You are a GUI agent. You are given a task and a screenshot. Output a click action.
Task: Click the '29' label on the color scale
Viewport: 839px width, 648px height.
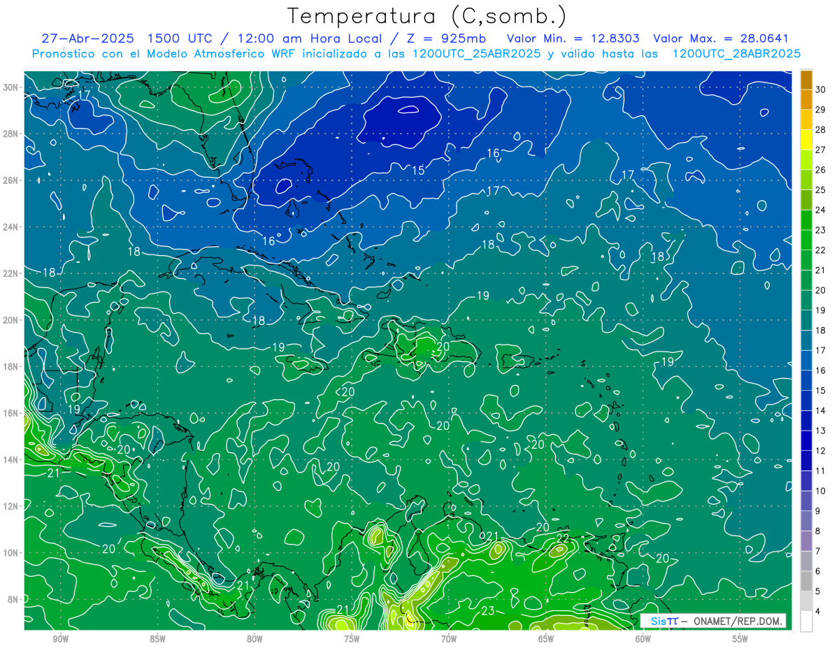(x=820, y=109)
